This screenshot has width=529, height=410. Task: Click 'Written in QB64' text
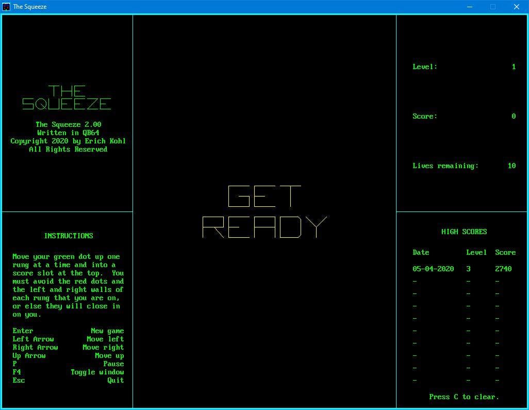68,133
